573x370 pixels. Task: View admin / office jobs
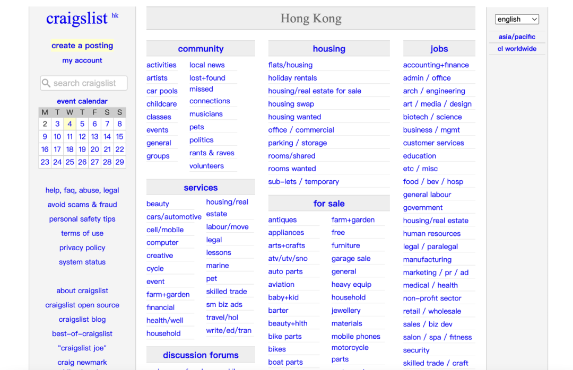click(427, 78)
